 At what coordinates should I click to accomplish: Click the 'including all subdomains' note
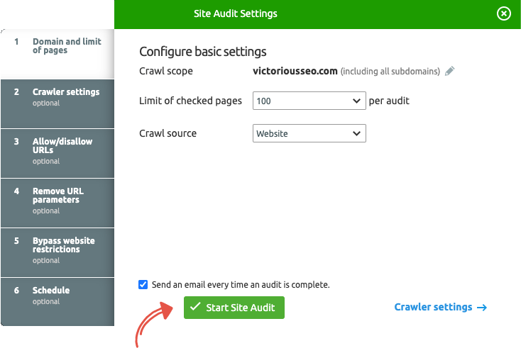390,72
